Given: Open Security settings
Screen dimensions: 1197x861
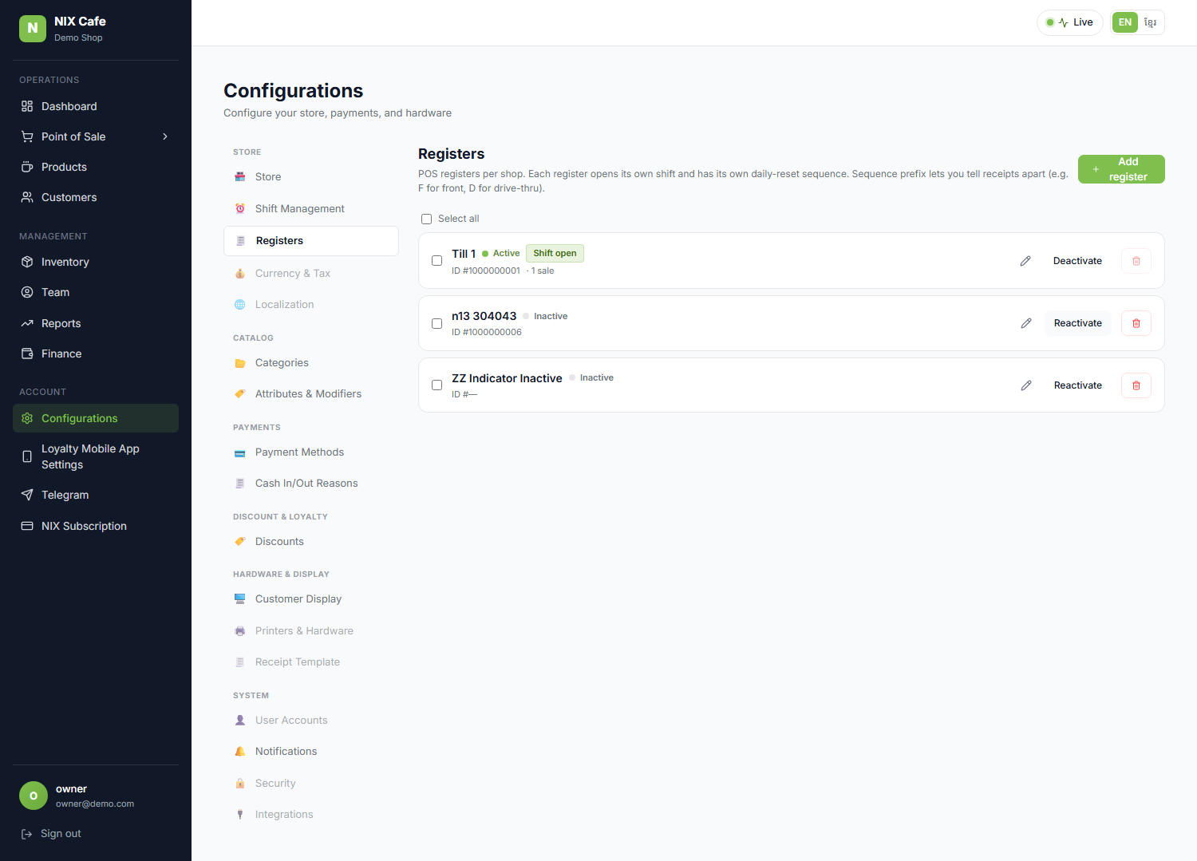Looking at the screenshot, I should pyautogui.click(x=311, y=784).
